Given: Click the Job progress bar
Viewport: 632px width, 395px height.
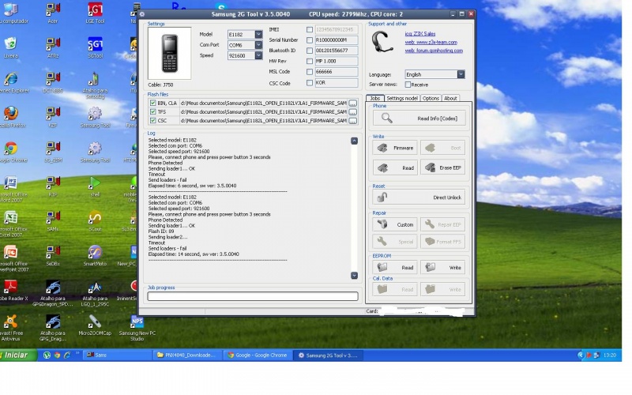Looking at the screenshot, I should tap(253, 296).
